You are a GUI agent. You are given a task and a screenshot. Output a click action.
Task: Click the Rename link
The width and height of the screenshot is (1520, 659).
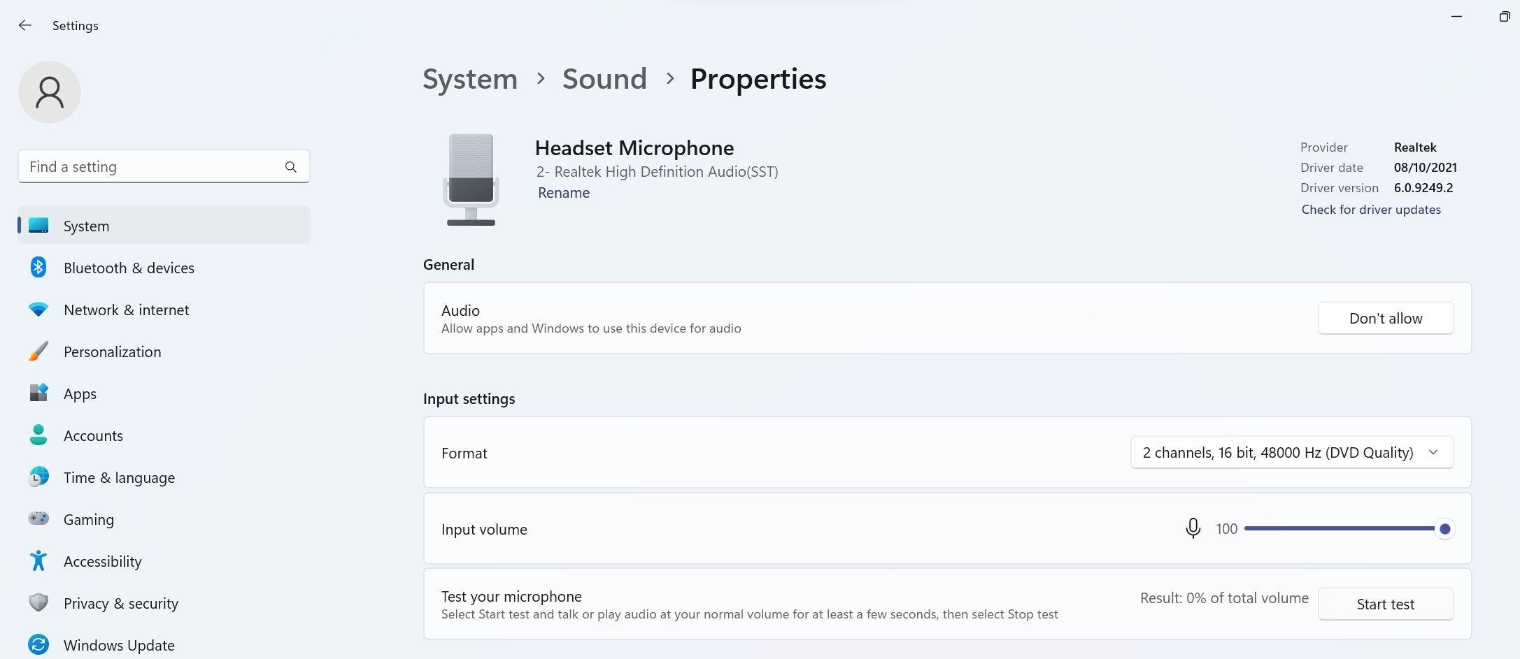coord(564,193)
